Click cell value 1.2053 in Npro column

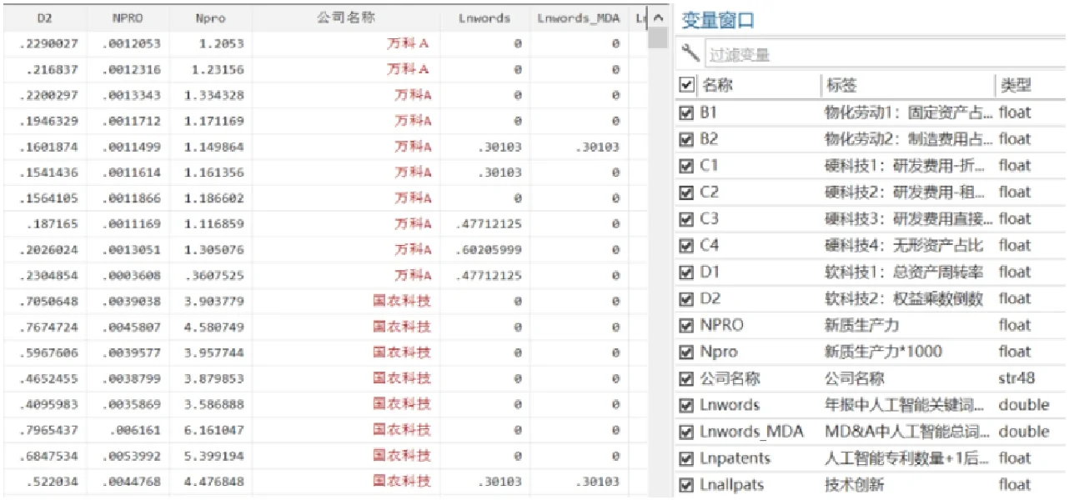coord(220,43)
